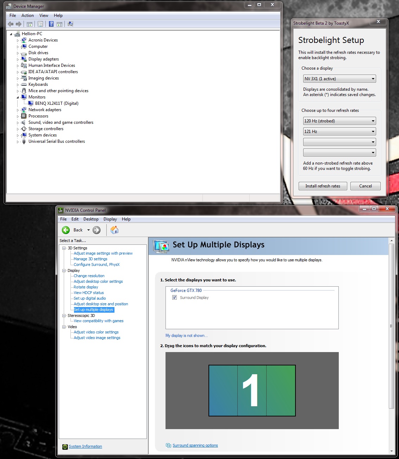
Task: Select the display 1 thumbnail
Action: click(x=252, y=390)
